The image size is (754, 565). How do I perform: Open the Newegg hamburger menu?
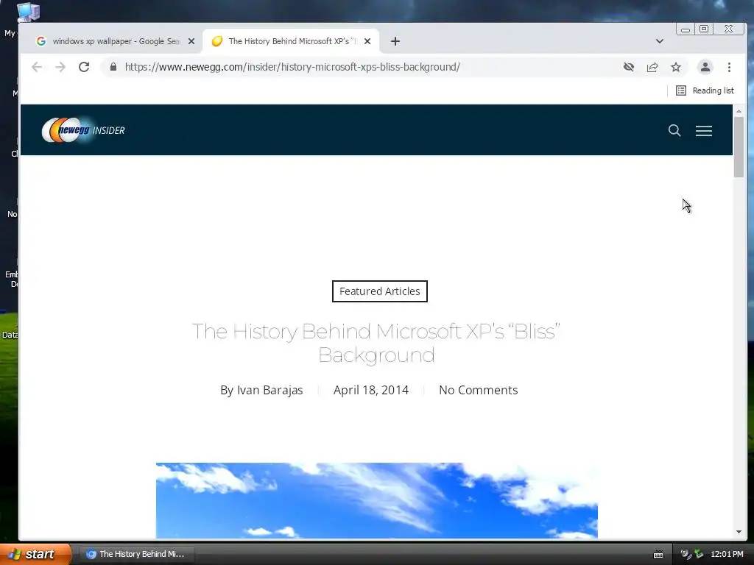tap(703, 131)
